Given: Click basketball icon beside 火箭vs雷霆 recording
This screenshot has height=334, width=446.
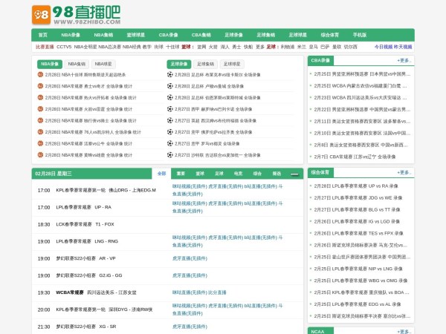Looking at the screenshot, I should (x=40, y=109).
